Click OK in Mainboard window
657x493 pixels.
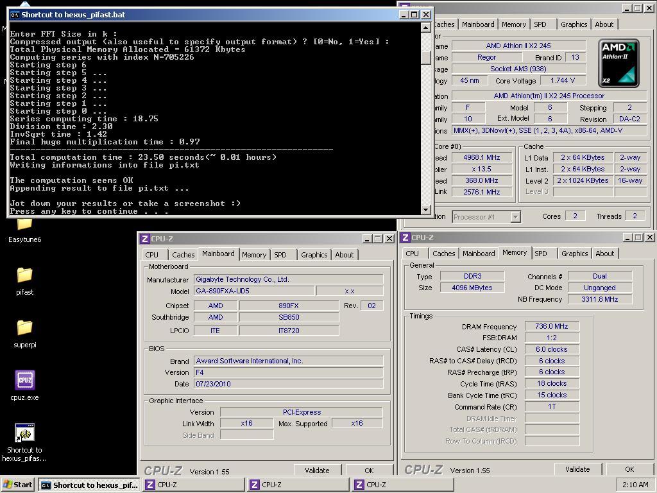[369, 471]
